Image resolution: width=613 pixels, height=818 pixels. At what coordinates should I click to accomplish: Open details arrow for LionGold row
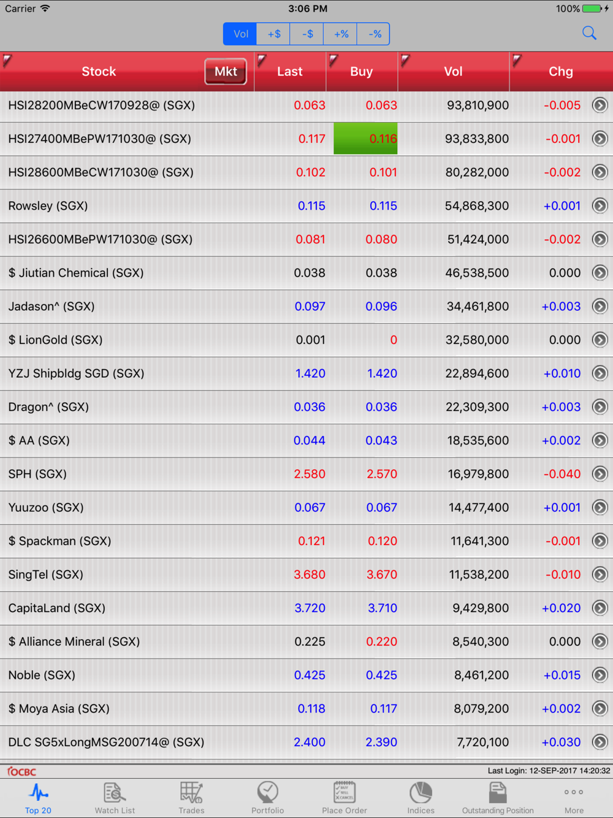point(600,340)
